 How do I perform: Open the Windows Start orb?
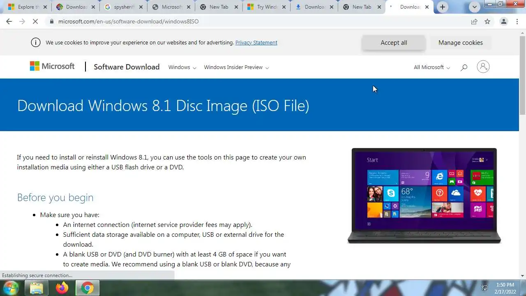[x=11, y=288]
